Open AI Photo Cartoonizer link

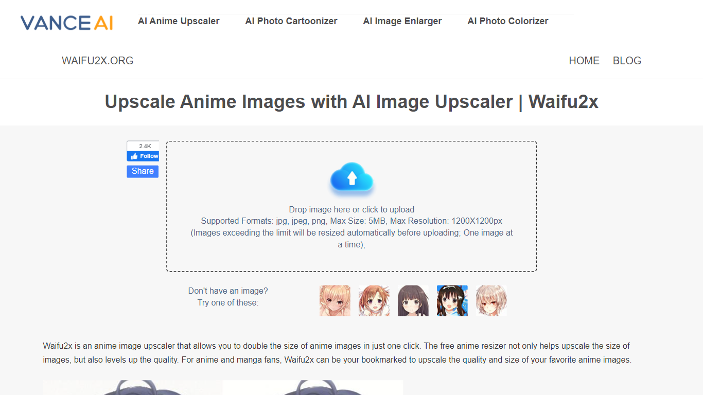tap(291, 21)
